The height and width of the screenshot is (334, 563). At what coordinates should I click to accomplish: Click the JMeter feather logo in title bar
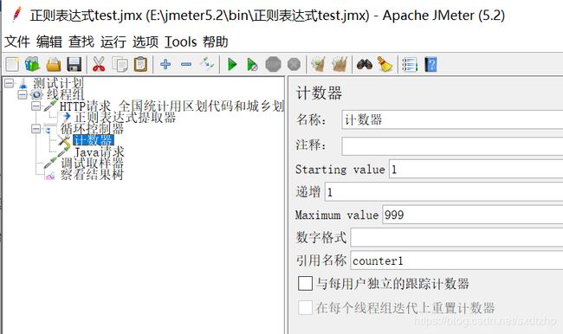point(16,15)
